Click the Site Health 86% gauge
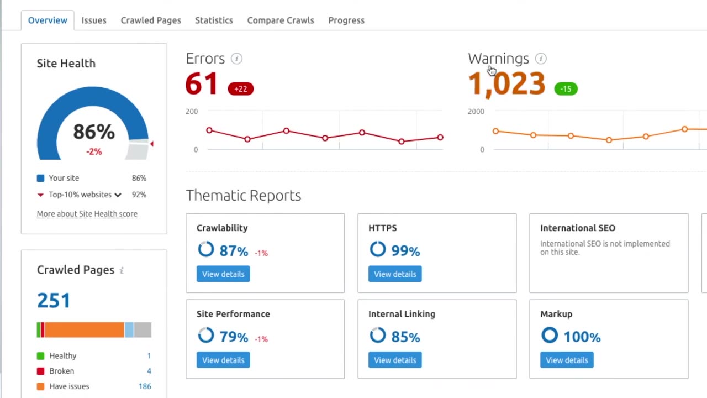The width and height of the screenshot is (707, 398). (93, 124)
